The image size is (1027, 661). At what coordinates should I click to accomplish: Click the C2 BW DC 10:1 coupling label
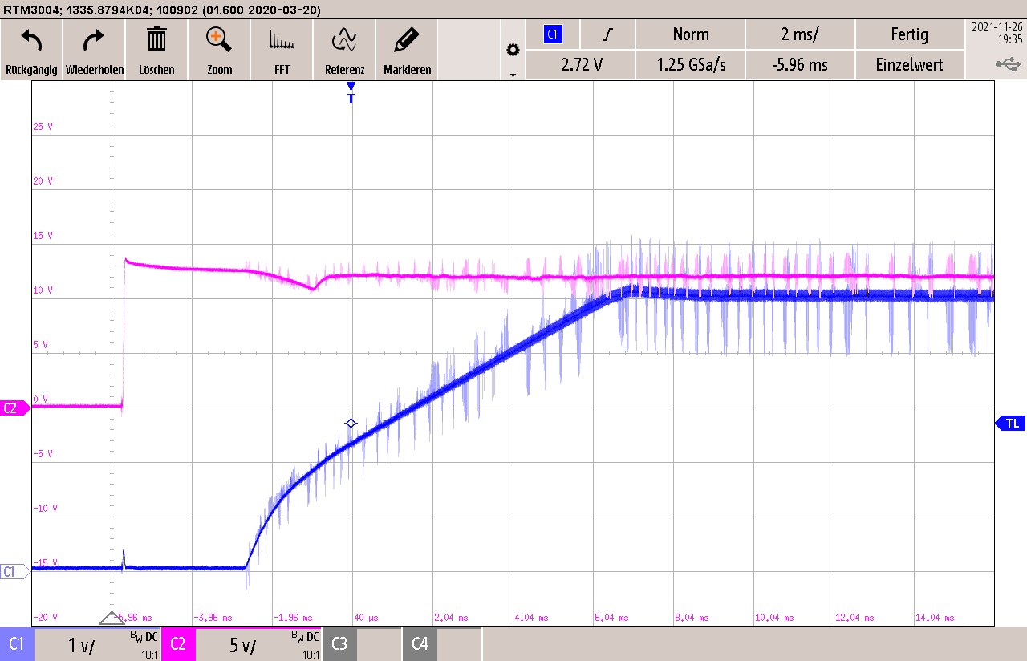pyautogui.click(x=305, y=643)
